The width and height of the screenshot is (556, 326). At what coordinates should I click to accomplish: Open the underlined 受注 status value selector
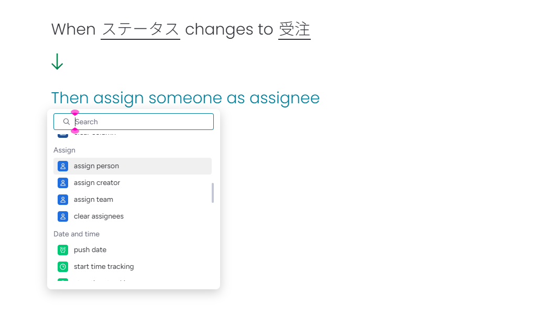click(x=295, y=29)
